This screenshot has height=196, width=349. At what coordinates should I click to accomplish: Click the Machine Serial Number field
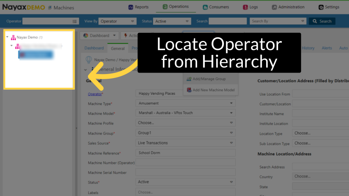(x=185, y=172)
